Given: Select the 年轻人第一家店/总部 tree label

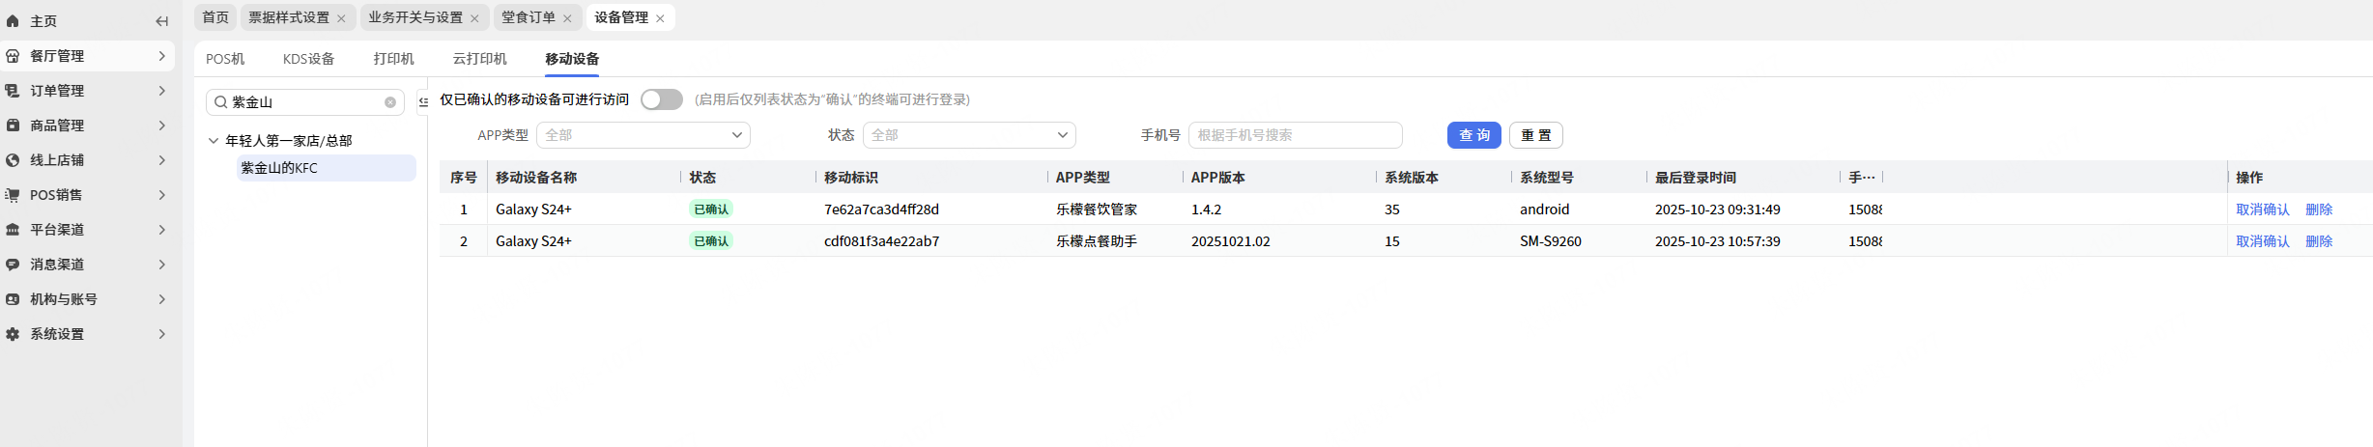Looking at the screenshot, I should [289, 141].
